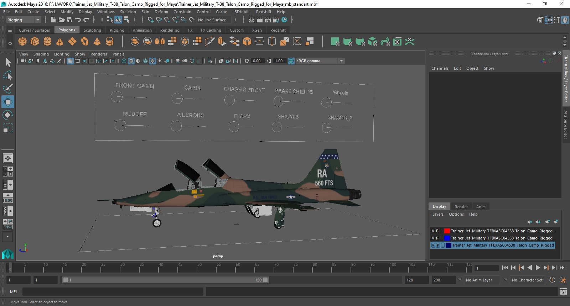Create a polygon sphere from shelf
The image size is (570, 306).
tap(22, 42)
